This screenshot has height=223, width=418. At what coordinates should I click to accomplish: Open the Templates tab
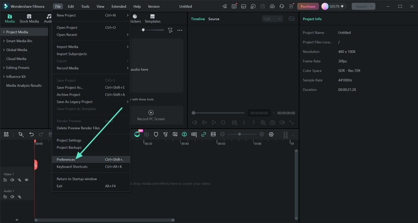[x=152, y=19]
